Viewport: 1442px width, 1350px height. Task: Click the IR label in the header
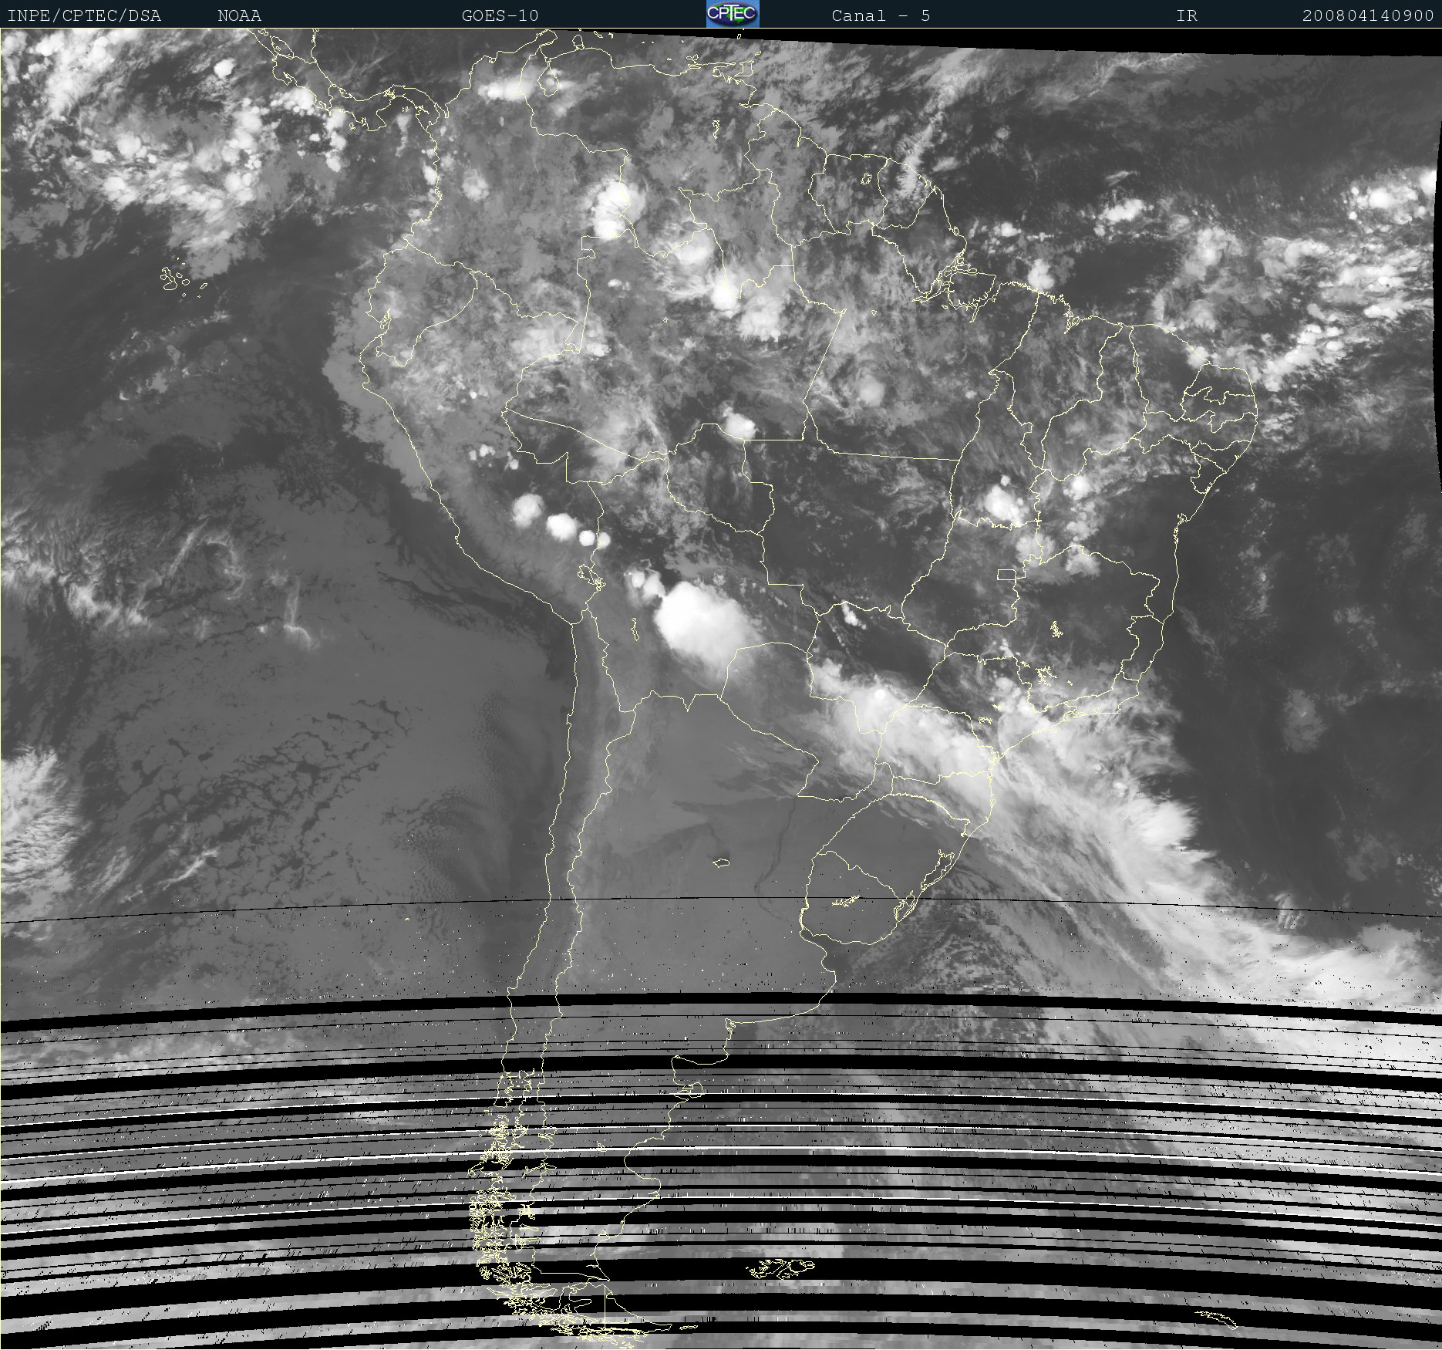[x=1187, y=15]
